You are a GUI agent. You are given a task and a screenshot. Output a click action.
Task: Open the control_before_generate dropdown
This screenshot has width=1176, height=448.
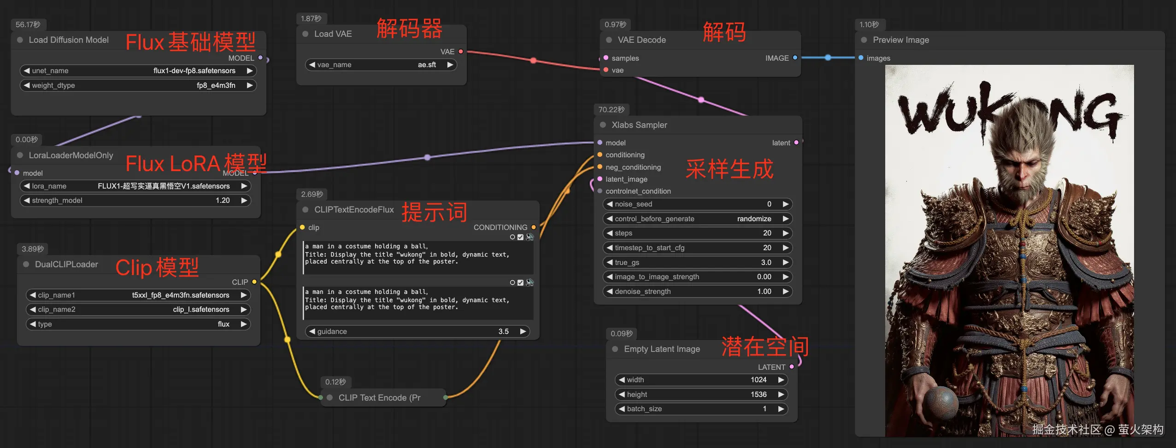(x=698, y=219)
